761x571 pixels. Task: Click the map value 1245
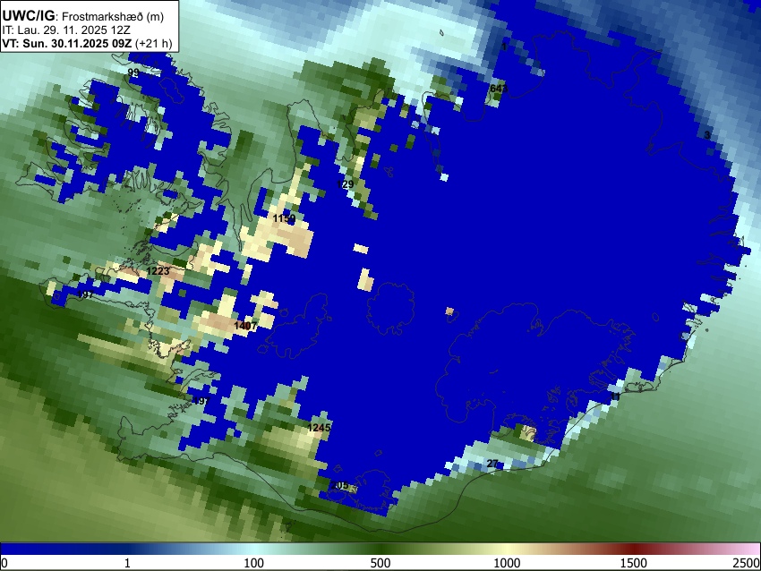(x=319, y=428)
